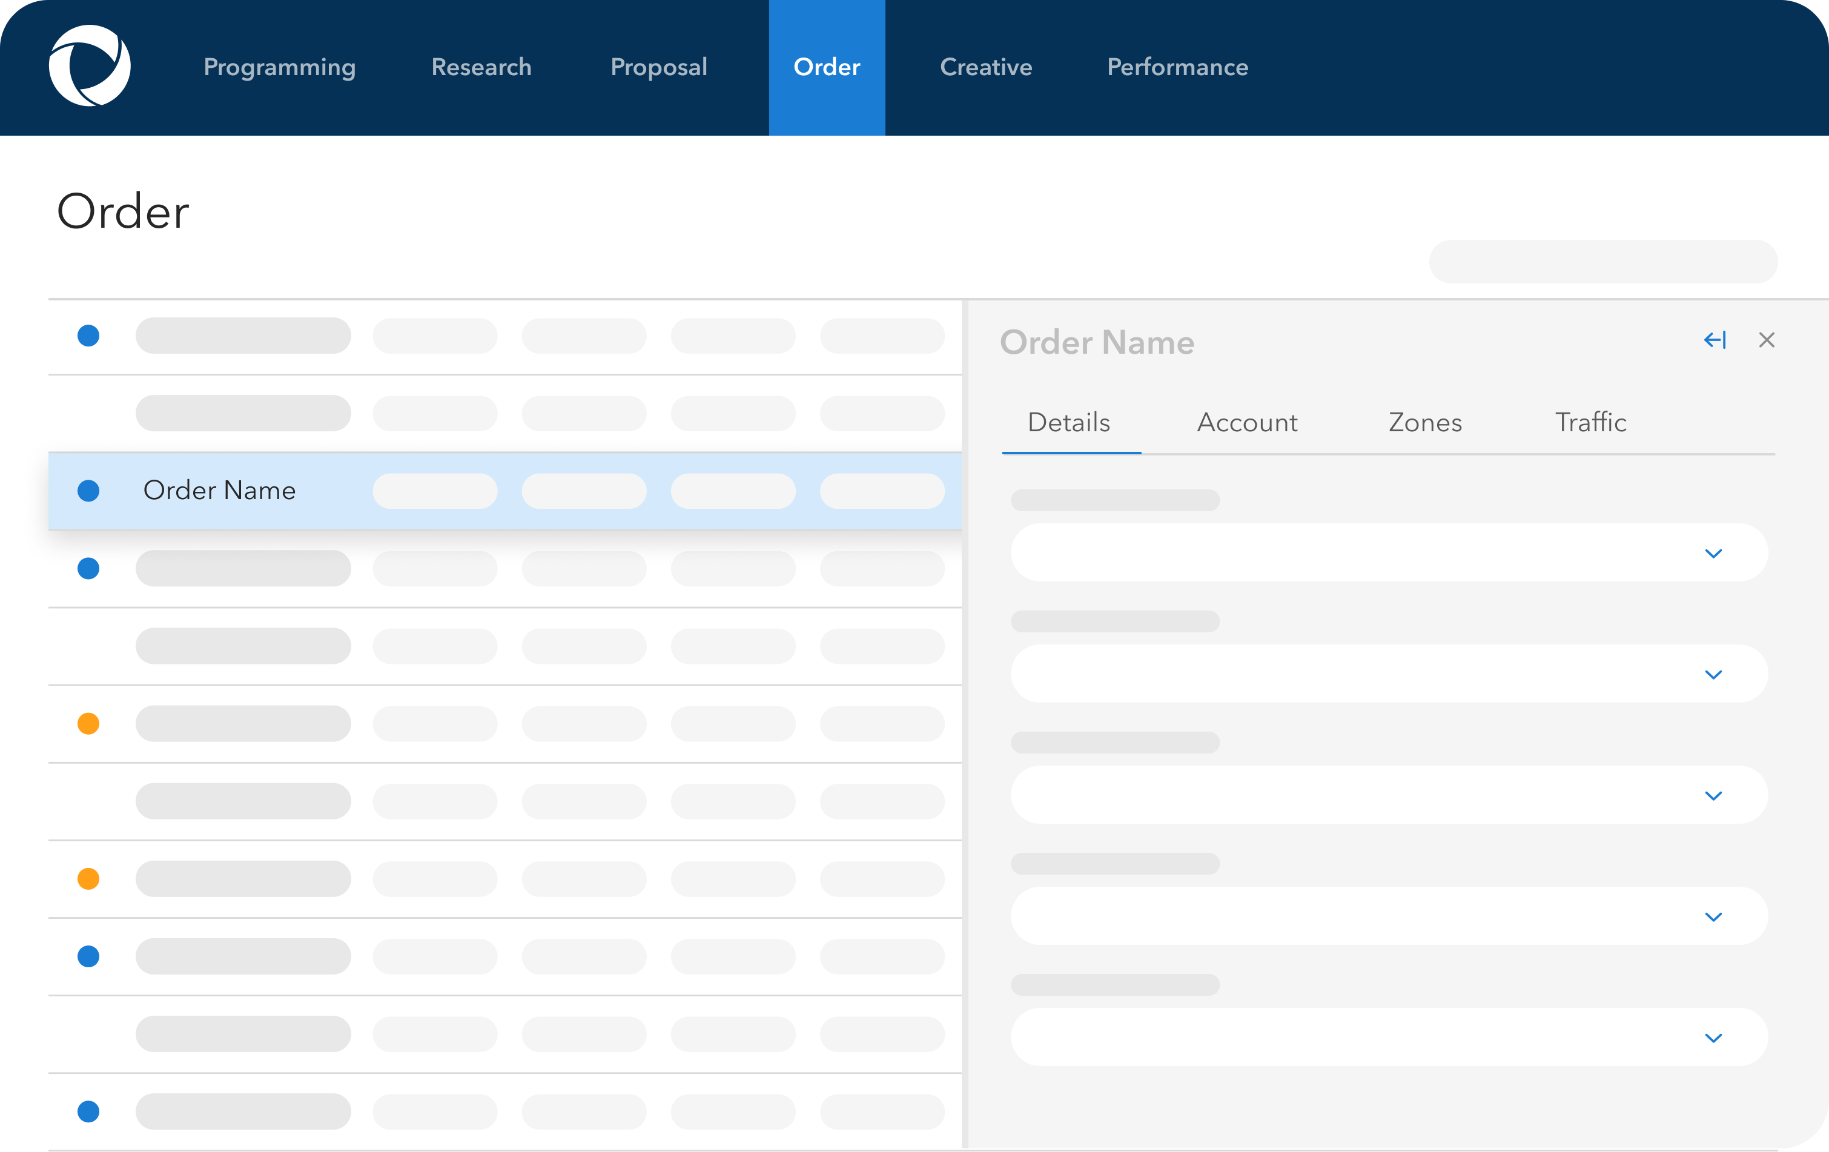Click the blue status dot on the last row
The width and height of the screenshot is (1829, 1152).
tap(88, 1110)
